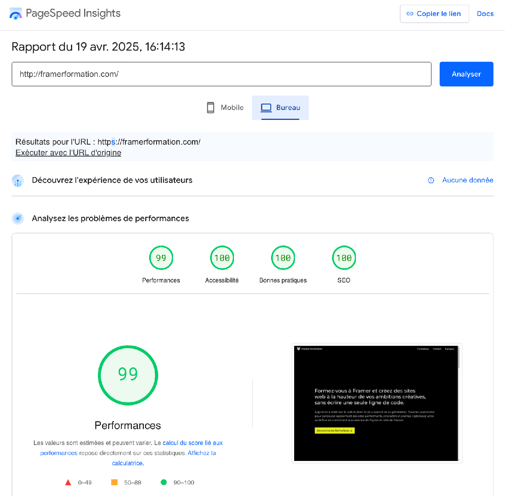Switch to the Mobile tab

(x=225, y=108)
